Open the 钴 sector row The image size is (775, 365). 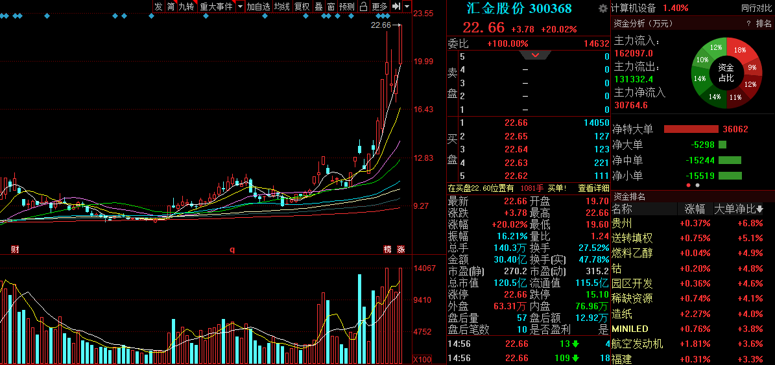693,268
